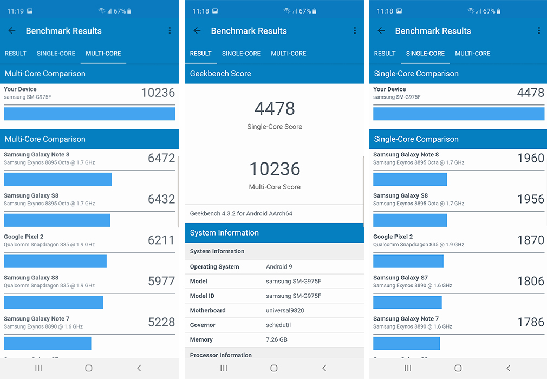
Task: Tap recent apps button on middle phone
Action: (x=224, y=368)
